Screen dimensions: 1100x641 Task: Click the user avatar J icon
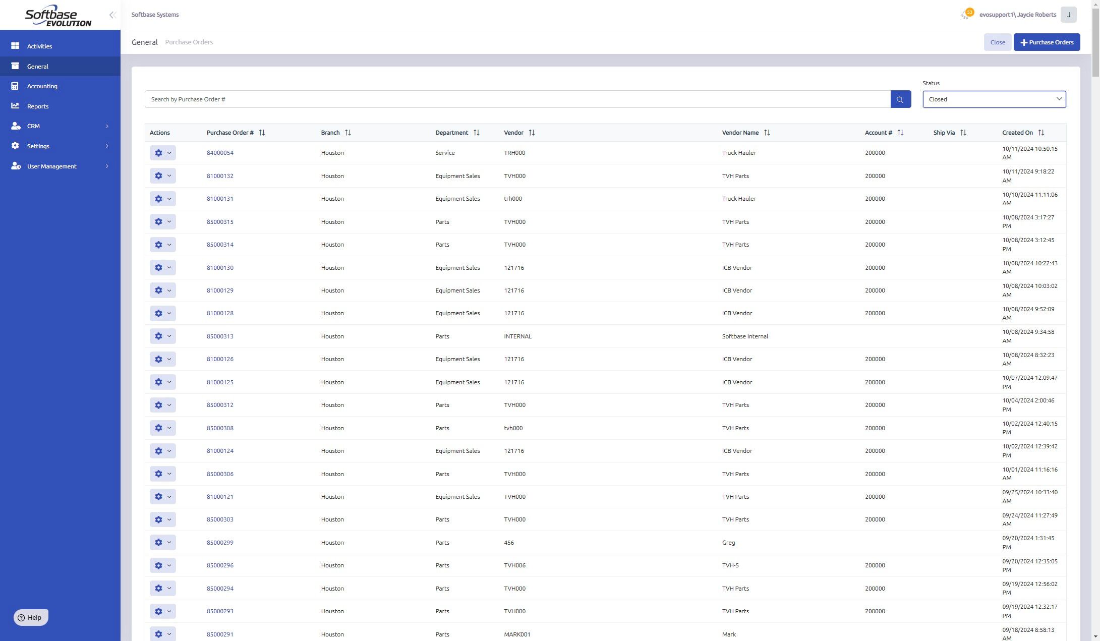click(1068, 15)
